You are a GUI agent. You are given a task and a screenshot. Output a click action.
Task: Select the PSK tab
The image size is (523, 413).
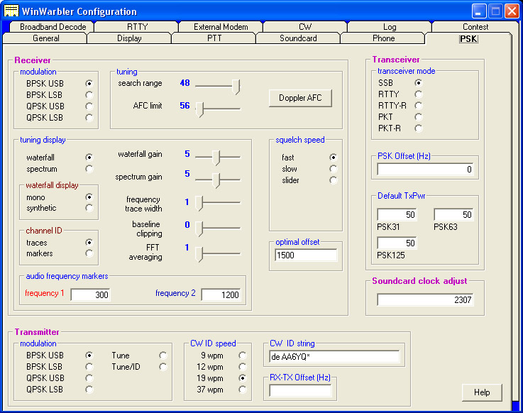(x=468, y=39)
